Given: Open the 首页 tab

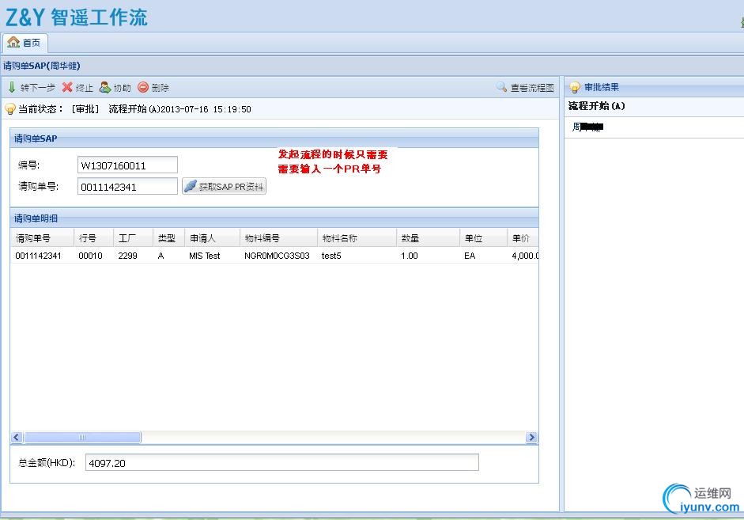Looking at the screenshot, I should point(25,43).
